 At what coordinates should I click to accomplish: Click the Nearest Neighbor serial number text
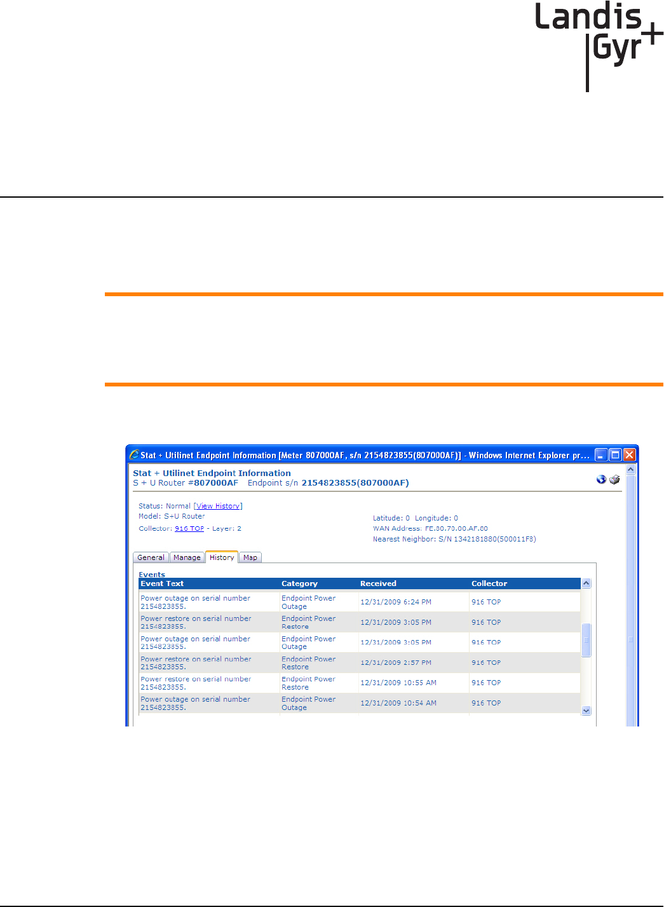454,539
